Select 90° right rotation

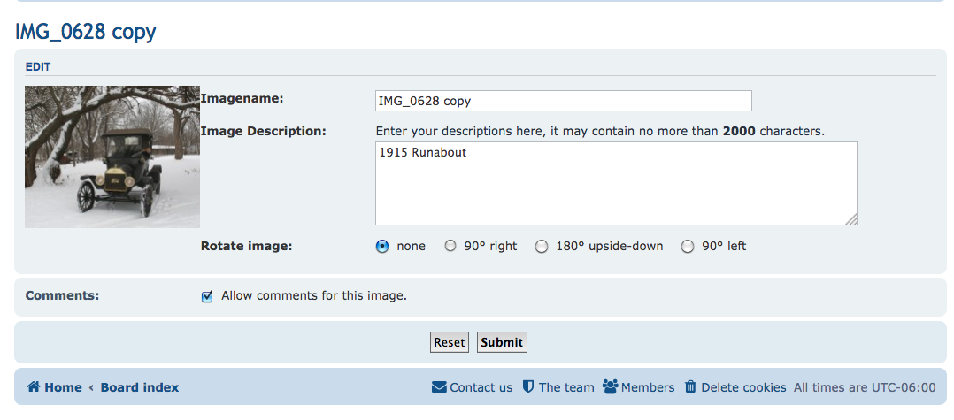coord(450,247)
